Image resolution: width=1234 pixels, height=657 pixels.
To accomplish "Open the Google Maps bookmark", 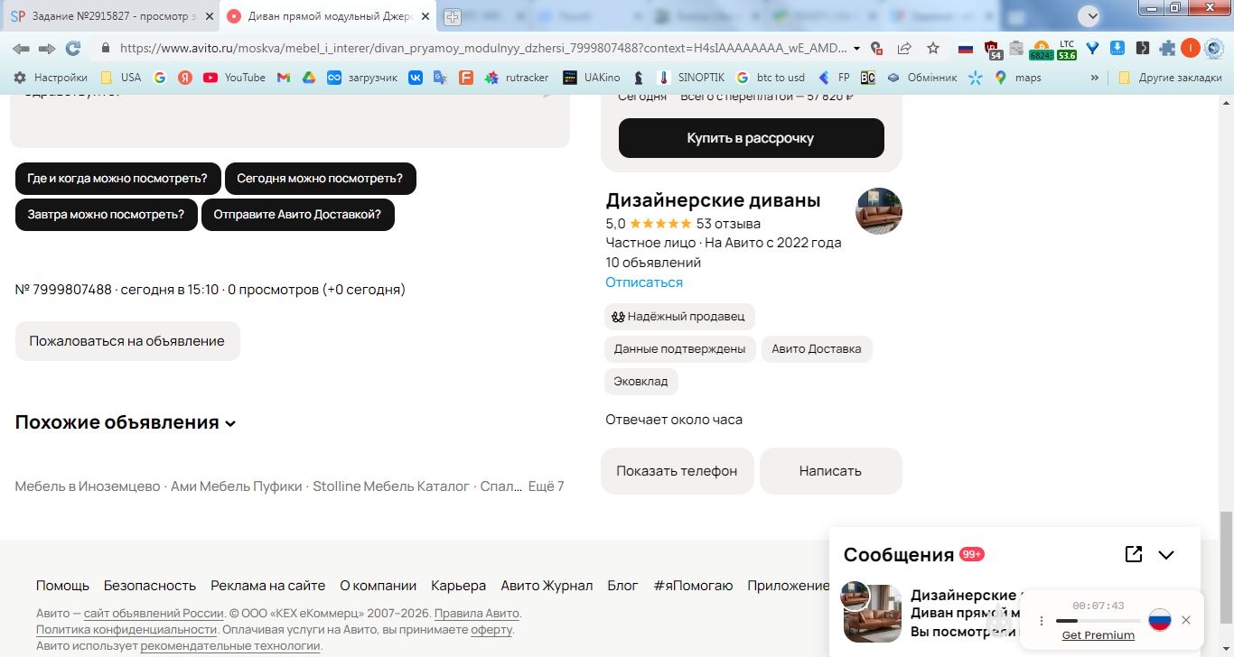I will (x=1018, y=78).
